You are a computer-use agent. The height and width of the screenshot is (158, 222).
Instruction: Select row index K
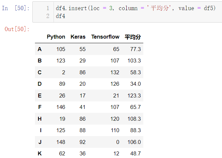pos(40,153)
